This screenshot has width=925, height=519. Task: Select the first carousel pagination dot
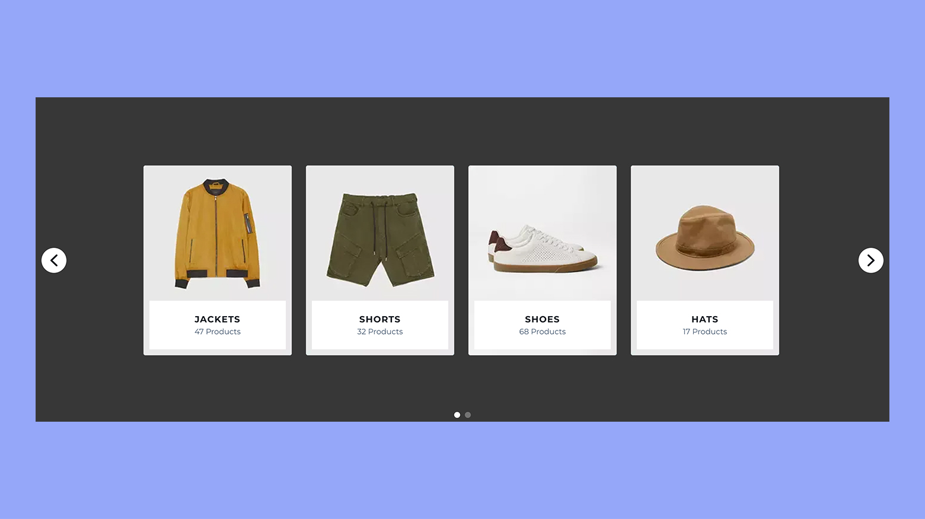pos(457,415)
